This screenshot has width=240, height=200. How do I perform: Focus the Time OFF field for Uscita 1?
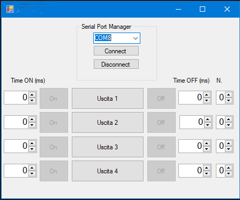[191, 98]
